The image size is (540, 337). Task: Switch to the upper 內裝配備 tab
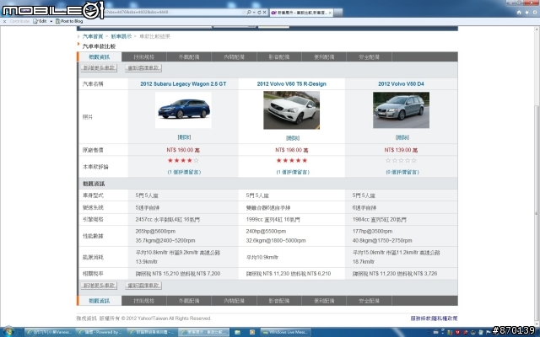tap(234, 56)
